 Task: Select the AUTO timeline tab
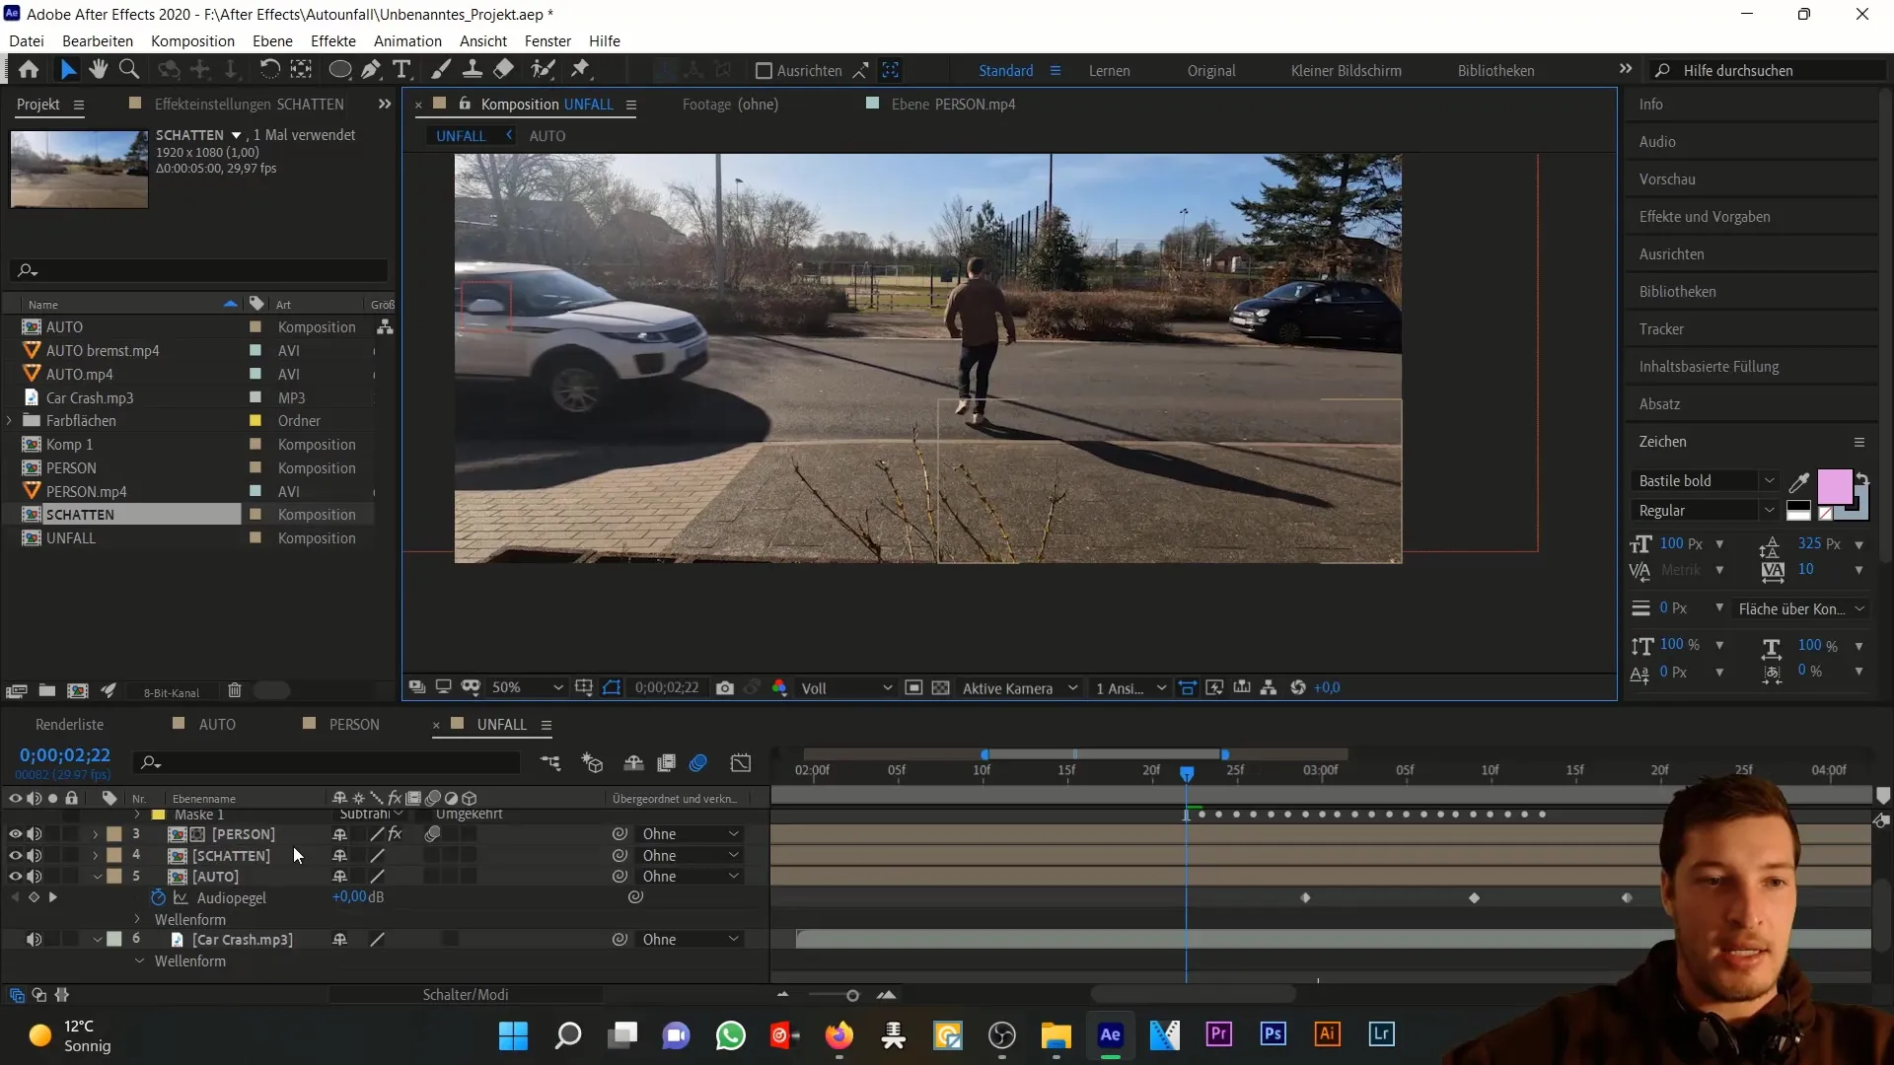pyautogui.click(x=217, y=725)
